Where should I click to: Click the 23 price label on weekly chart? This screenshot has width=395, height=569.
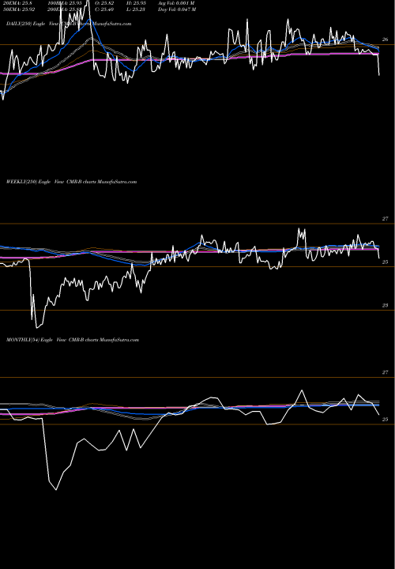tap(386, 306)
